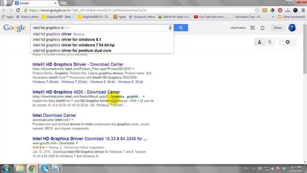Open Intel HD Graphics 4000 - Download Center result
The image size is (307, 173).
76,92
